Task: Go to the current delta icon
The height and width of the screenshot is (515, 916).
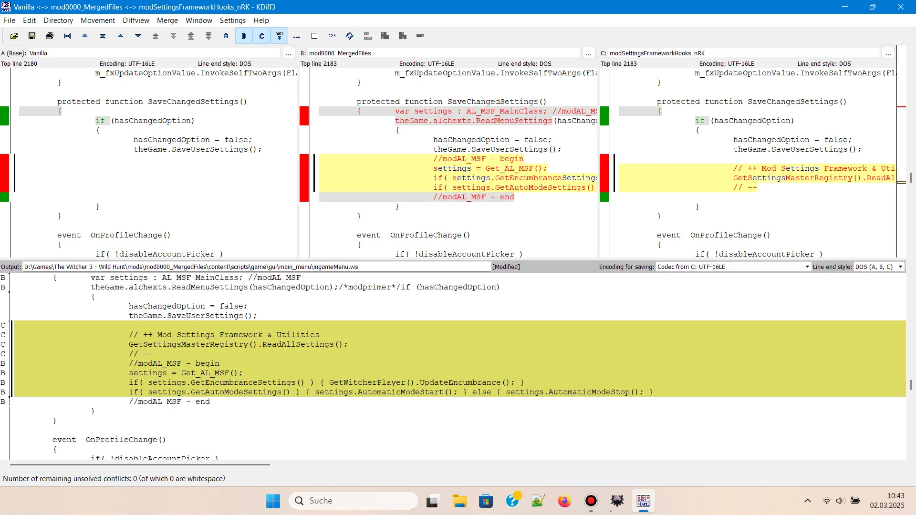Action: [x=67, y=36]
